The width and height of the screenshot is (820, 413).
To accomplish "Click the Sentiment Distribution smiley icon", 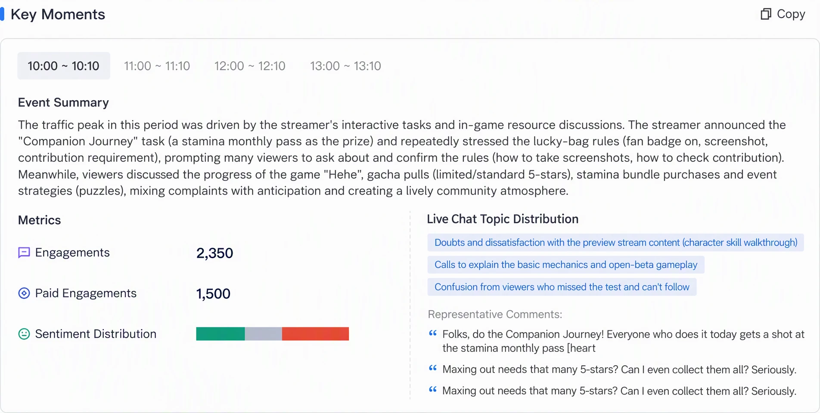I will pos(24,334).
